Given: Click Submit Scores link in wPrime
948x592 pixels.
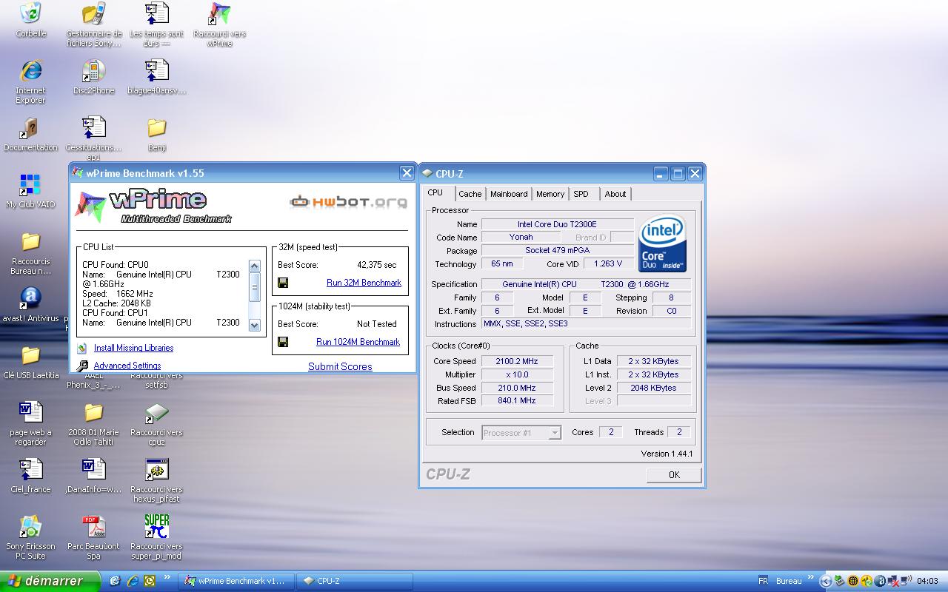Looking at the screenshot, I should coord(340,366).
